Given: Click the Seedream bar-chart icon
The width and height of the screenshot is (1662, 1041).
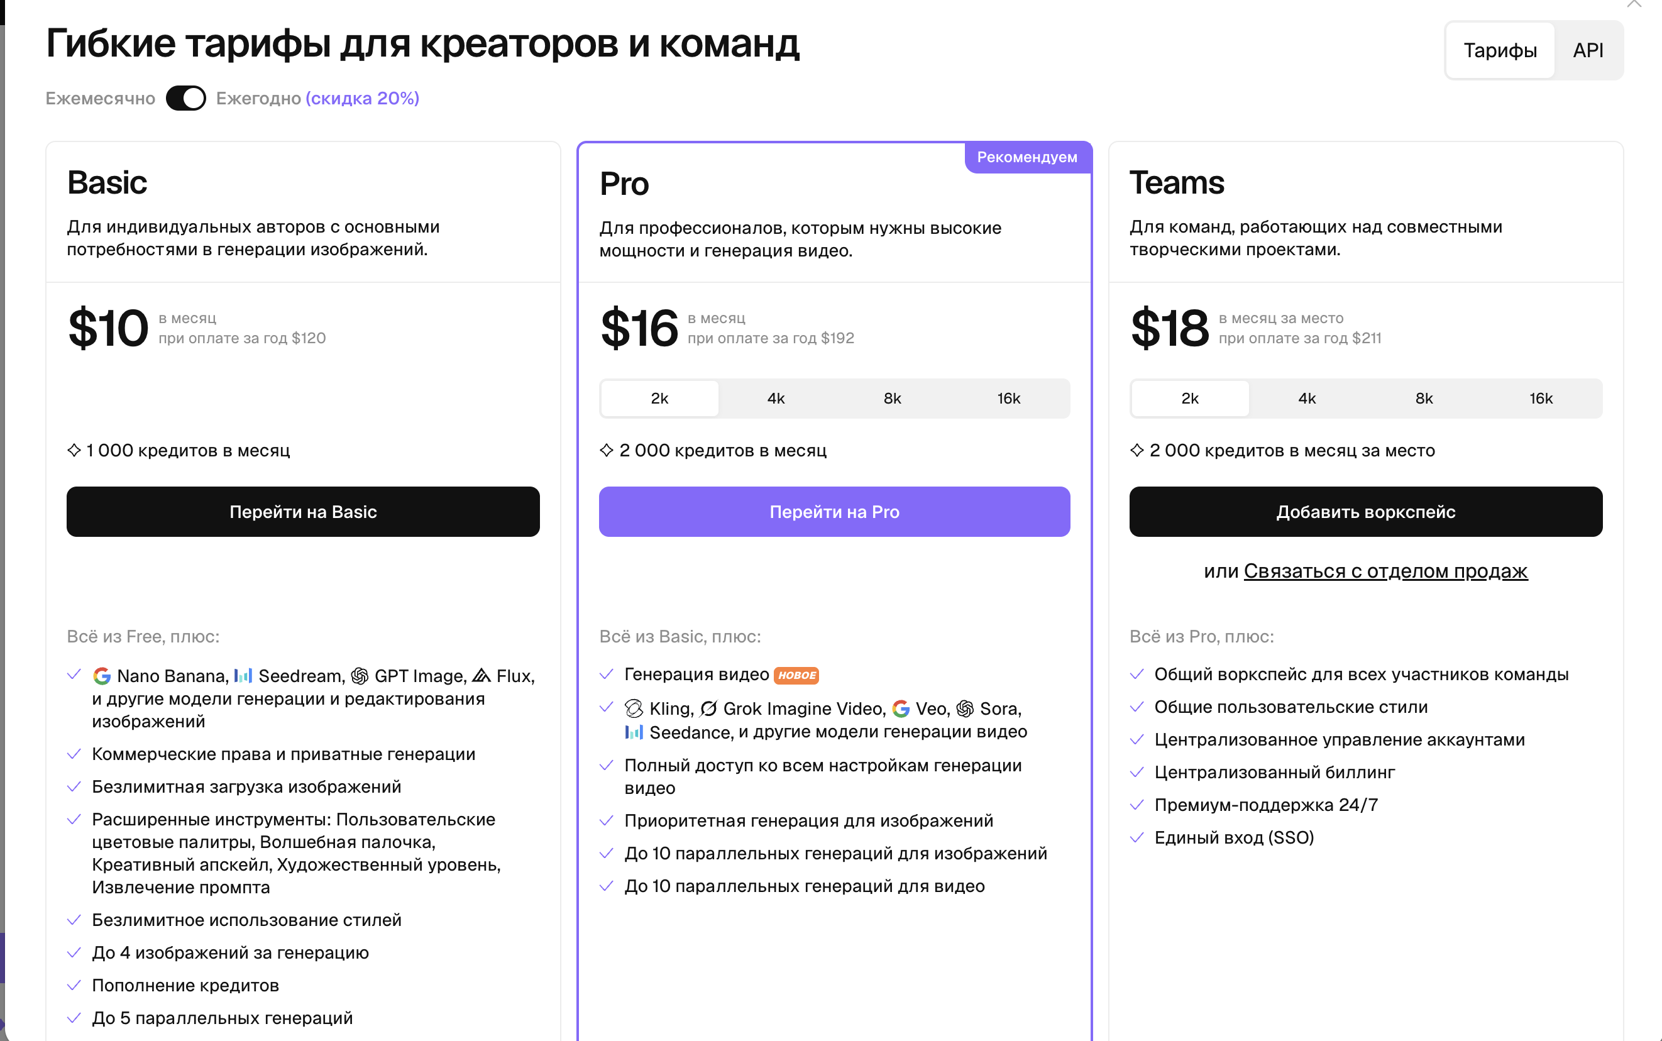Looking at the screenshot, I should pos(243,675).
